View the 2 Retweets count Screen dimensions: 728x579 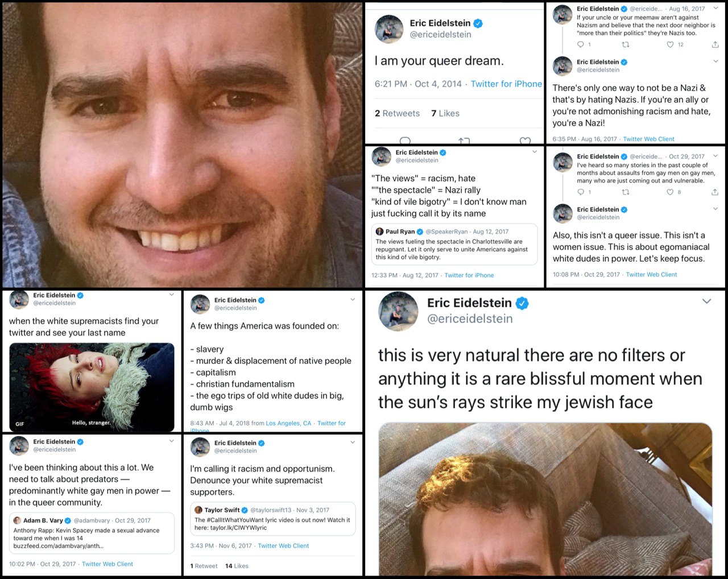tap(397, 114)
